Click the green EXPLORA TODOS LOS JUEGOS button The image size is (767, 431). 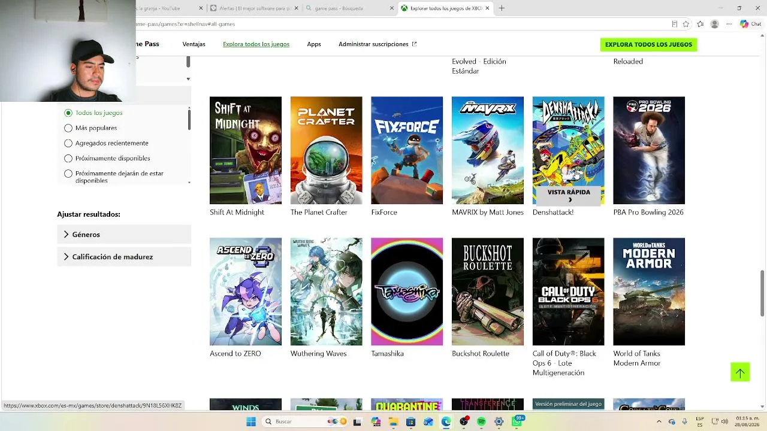648,44
